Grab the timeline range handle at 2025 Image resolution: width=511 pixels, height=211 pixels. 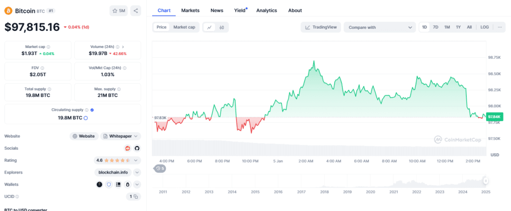tap(486, 181)
